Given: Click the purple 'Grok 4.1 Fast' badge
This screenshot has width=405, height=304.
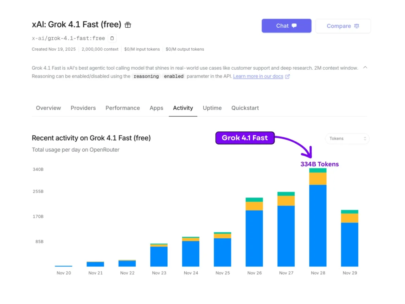Looking at the screenshot, I should click(x=245, y=138).
